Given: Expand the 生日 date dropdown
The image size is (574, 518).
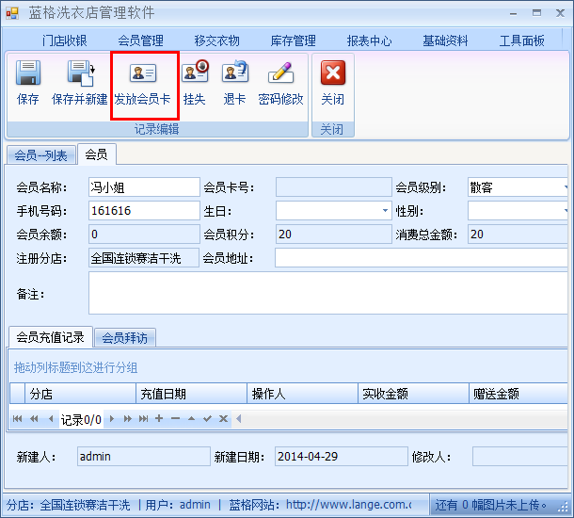Looking at the screenshot, I should click(385, 210).
